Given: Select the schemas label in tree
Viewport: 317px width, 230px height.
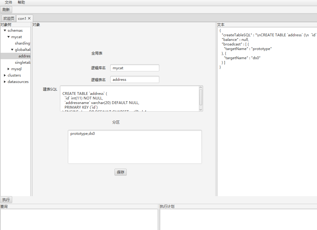Looking at the screenshot, I should (15, 31).
